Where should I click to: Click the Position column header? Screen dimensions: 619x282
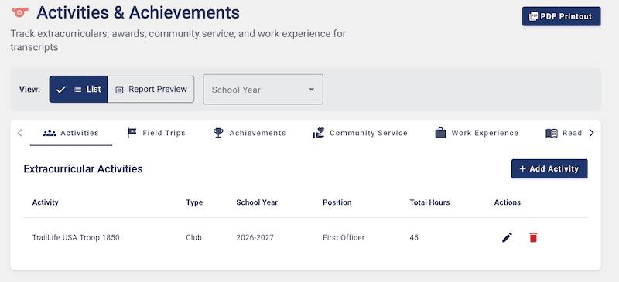(x=337, y=202)
